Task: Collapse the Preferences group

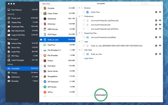Action: point(79,16)
